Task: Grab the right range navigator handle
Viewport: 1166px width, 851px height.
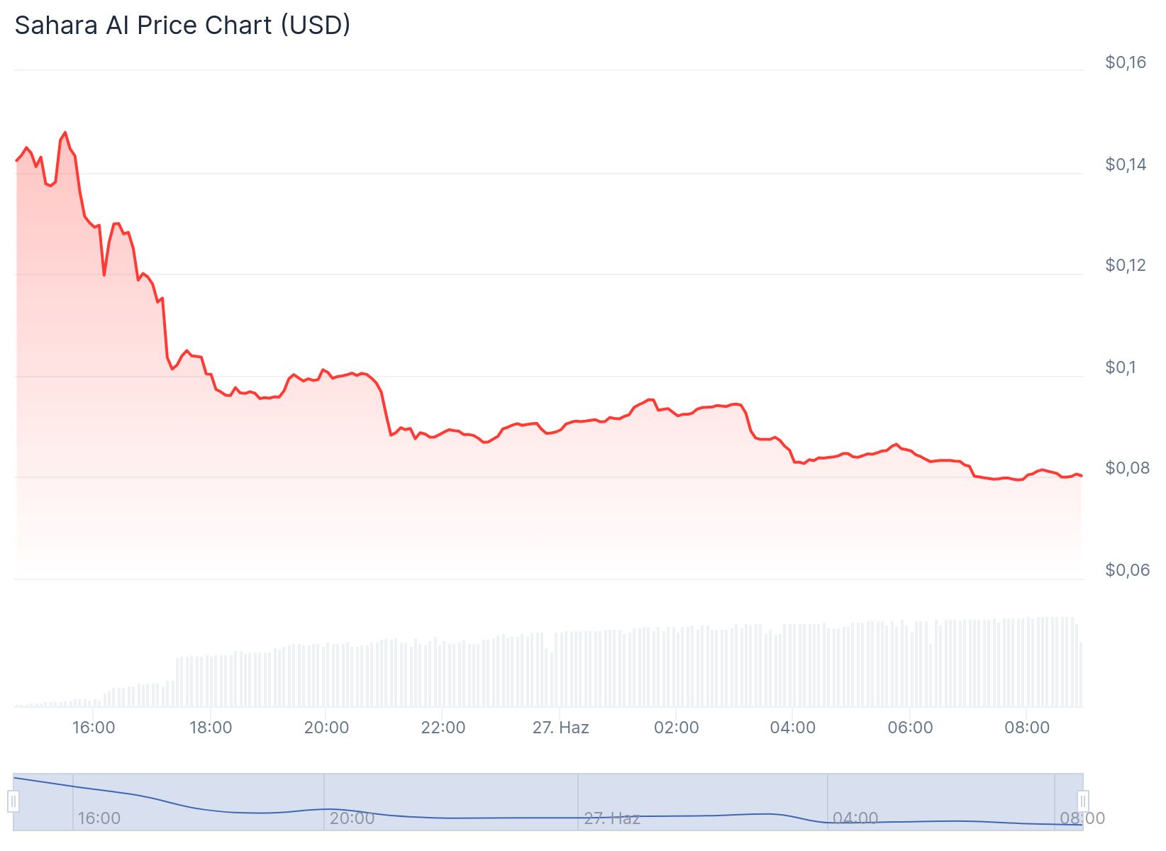Action: [x=1082, y=802]
